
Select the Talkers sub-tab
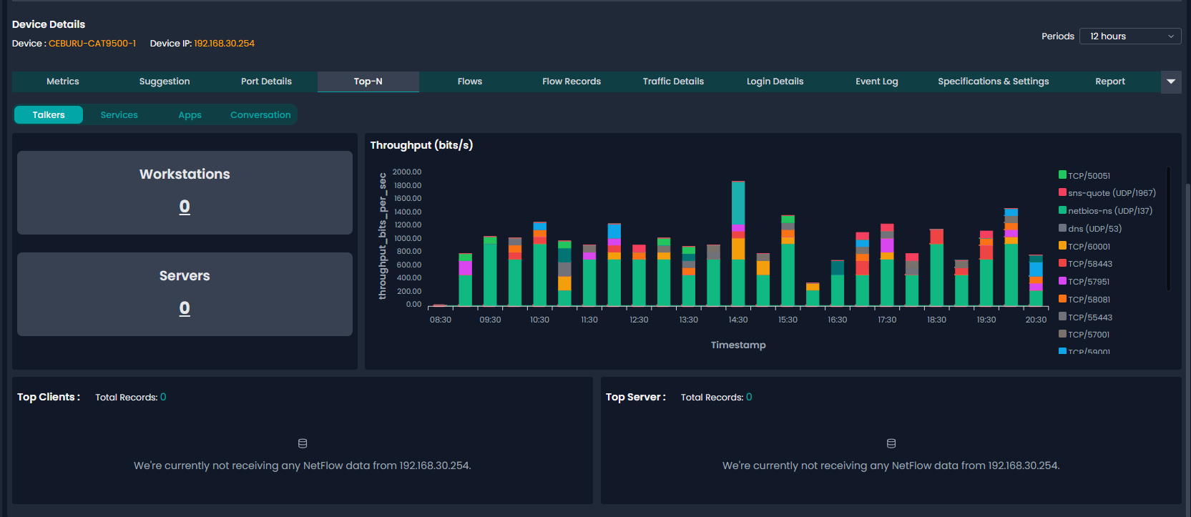pyautogui.click(x=49, y=115)
